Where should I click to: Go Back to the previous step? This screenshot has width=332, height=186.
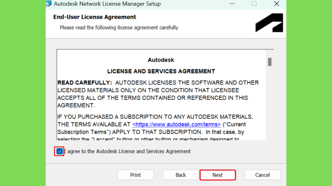tap(181, 175)
